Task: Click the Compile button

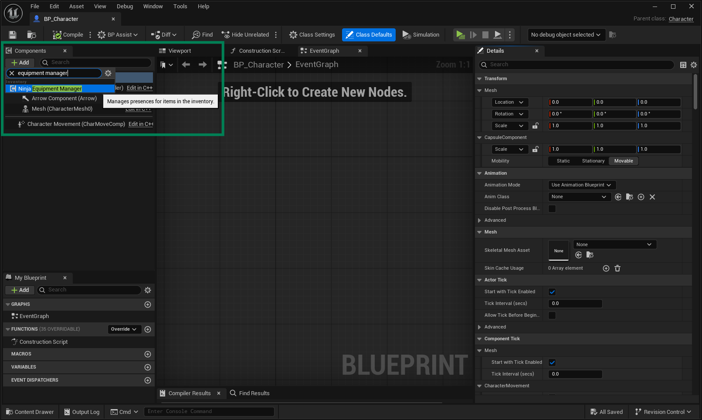Action: 68,35
